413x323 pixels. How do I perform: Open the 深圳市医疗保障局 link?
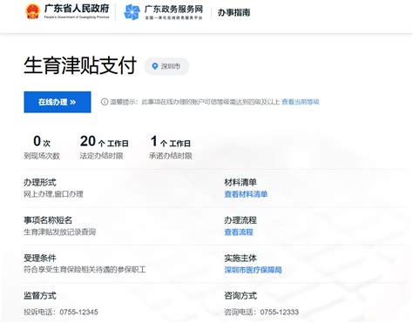pos(253,270)
